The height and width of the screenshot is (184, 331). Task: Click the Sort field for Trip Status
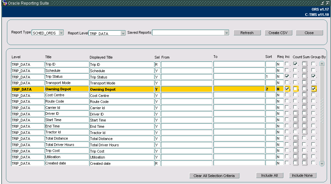[270, 76]
